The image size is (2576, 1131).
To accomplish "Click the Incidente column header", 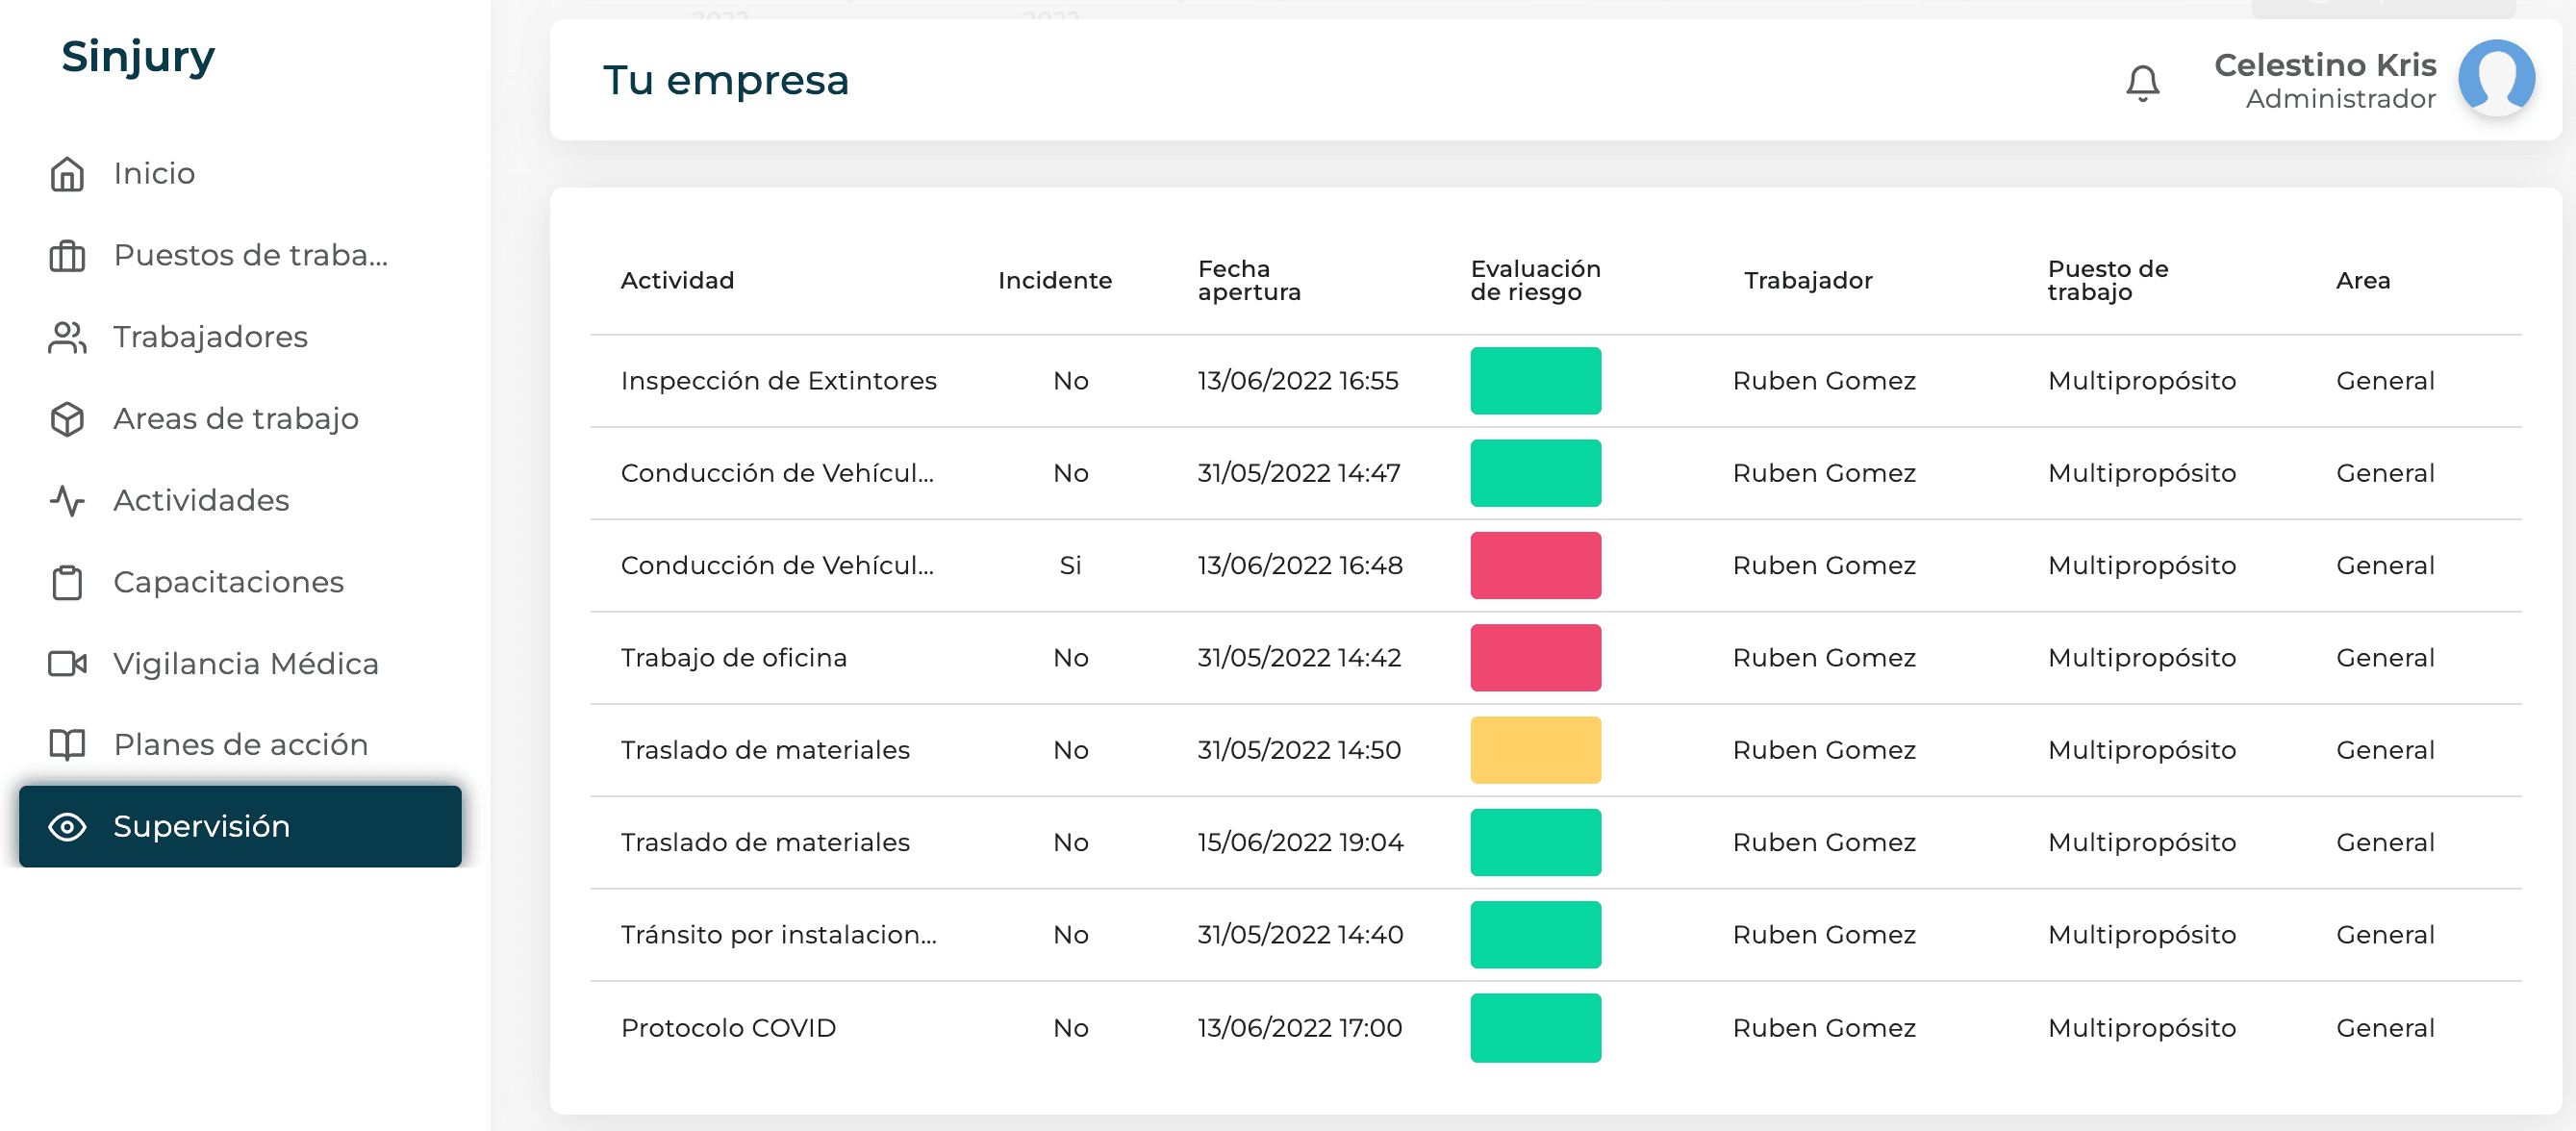I will point(1054,281).
